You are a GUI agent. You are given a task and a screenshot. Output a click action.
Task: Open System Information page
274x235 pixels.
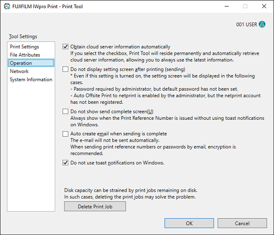(31, 79)
